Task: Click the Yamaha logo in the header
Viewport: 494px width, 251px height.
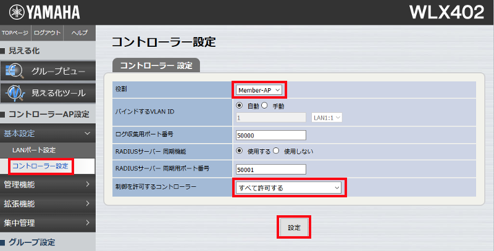Action: 44,12
